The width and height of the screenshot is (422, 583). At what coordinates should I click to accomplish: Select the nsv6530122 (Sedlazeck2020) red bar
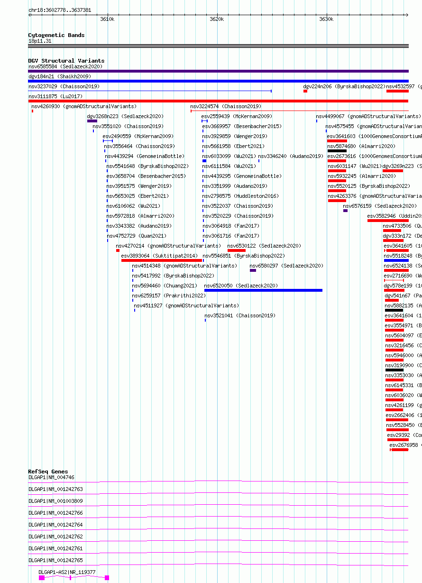(236, 250)
